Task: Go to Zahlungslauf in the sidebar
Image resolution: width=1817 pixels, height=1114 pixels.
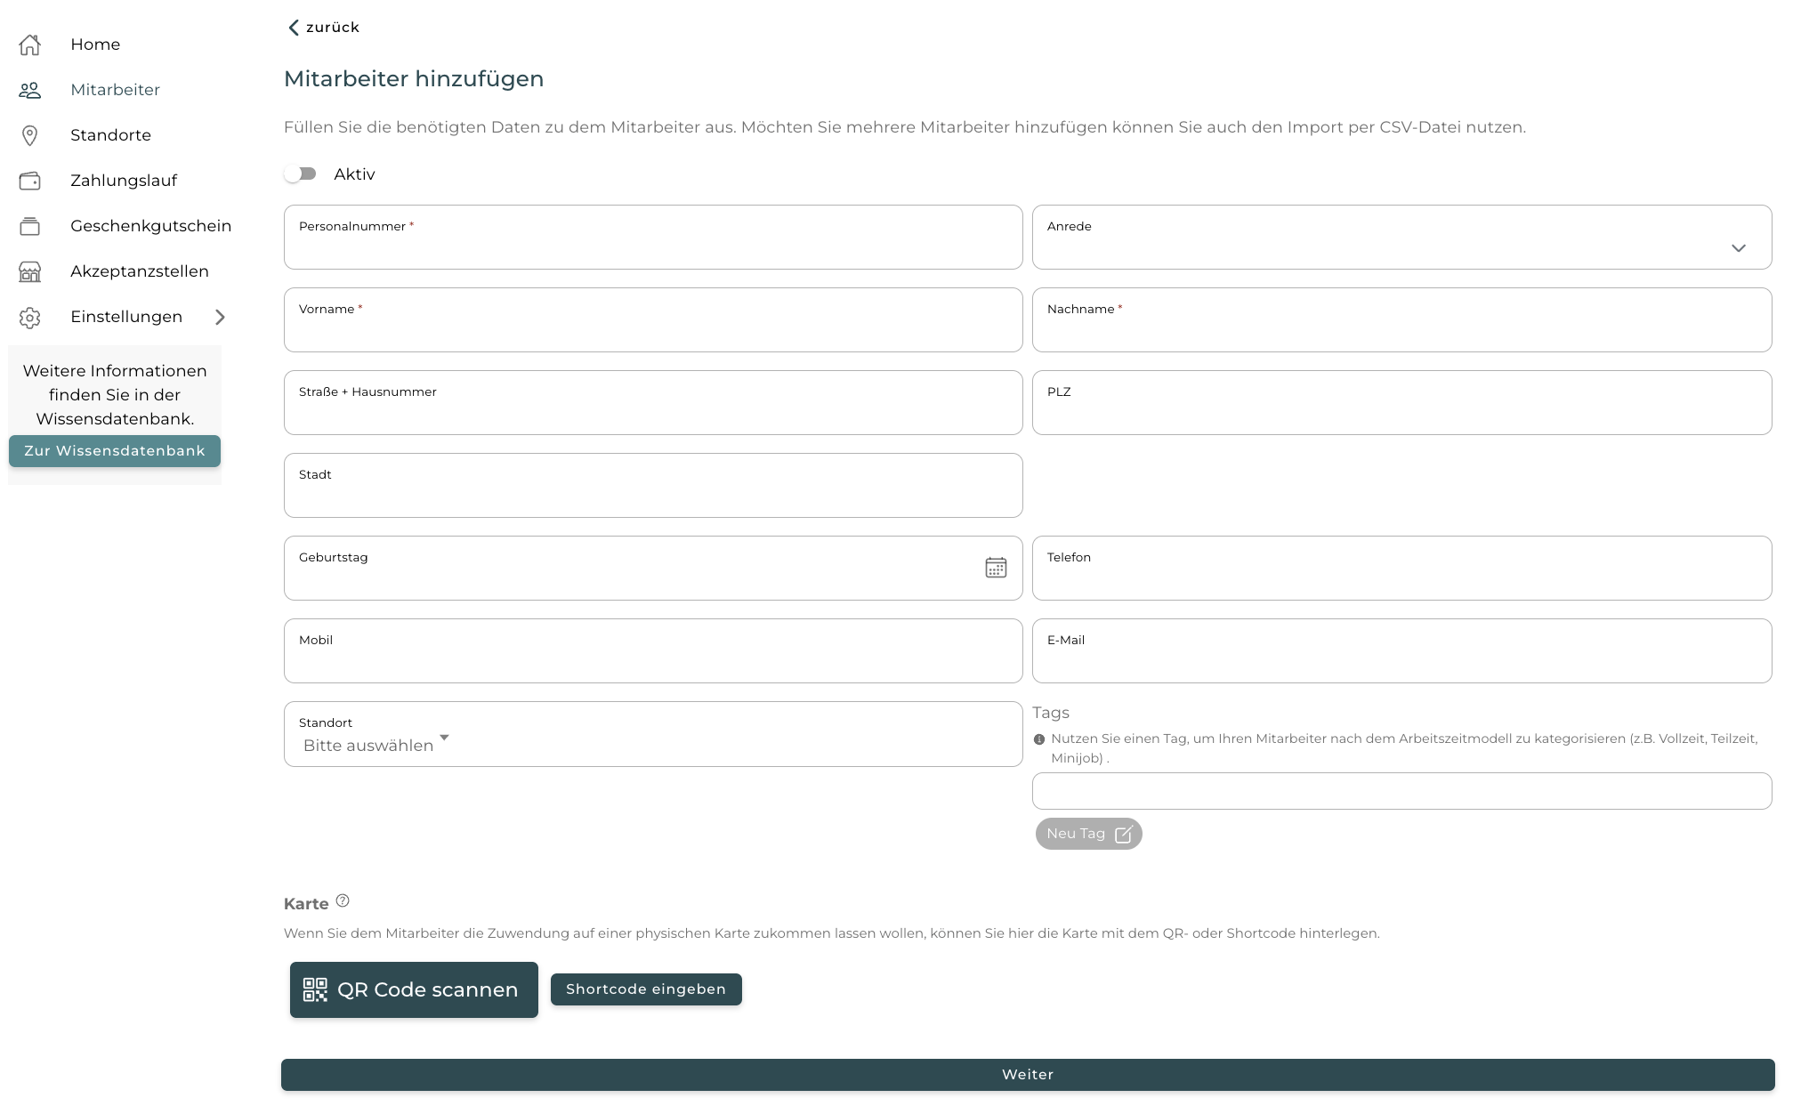Action: [x=124, y=181]
